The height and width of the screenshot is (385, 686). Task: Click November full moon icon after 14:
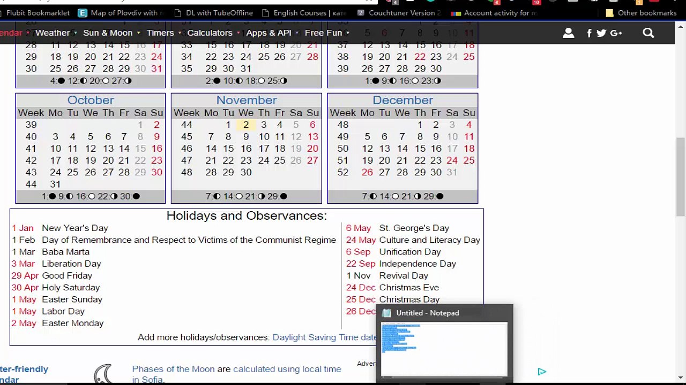coord(239,196)
